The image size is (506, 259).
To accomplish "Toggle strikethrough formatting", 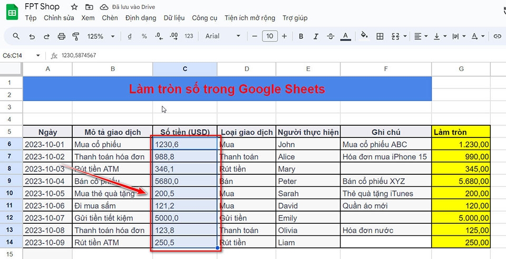I will tap(330, 36).
